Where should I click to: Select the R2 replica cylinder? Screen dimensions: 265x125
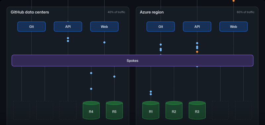tap(174, 110)
